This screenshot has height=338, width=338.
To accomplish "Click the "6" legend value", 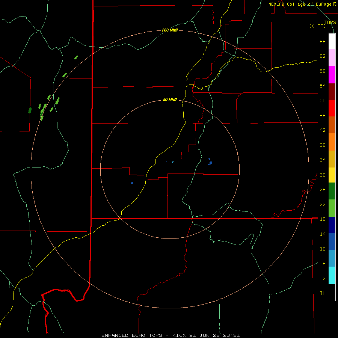I will 324,263.
